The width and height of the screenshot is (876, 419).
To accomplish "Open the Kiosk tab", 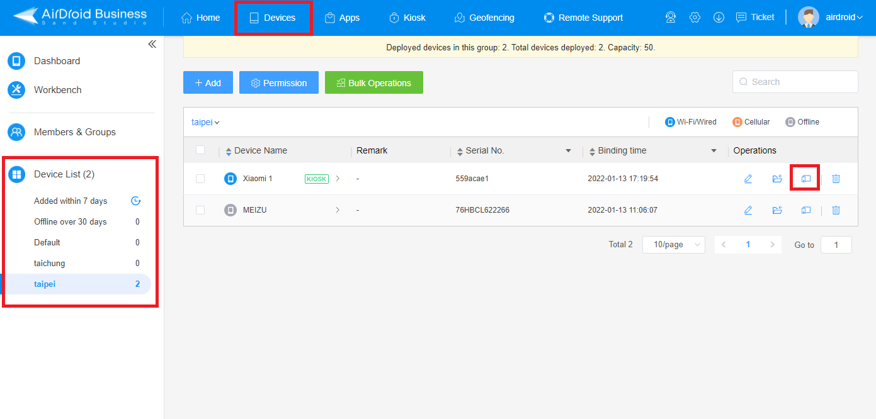I will tap(407, 18).
